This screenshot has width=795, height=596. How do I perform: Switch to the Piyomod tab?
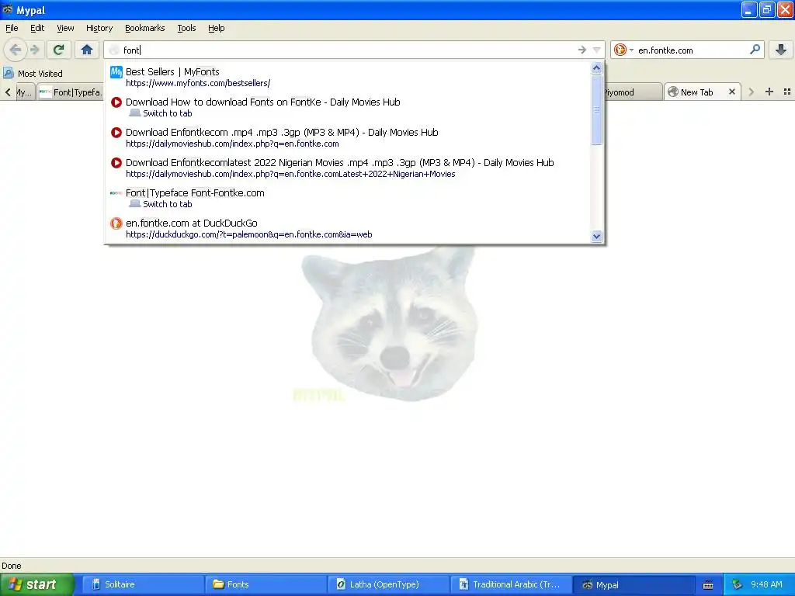(x=632, y=92)
